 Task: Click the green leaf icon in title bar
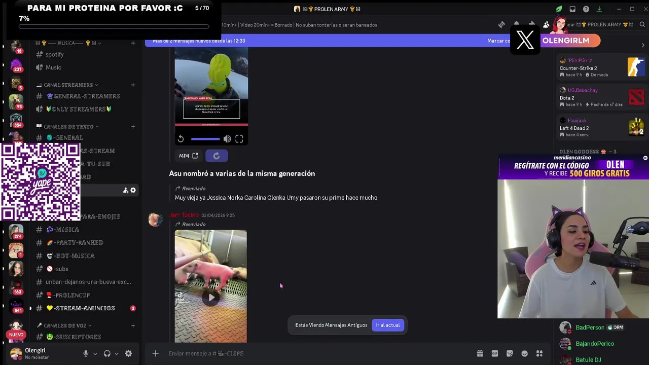click(x=559, y=9)
